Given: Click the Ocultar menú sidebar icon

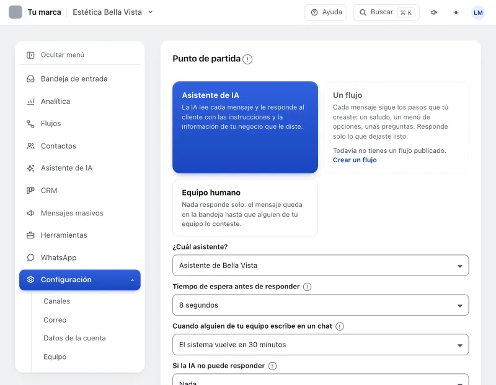Looking at the screenshot, I should pos(30,55).
